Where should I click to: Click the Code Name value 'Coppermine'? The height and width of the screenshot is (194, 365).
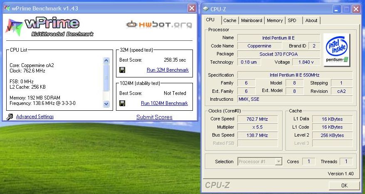(x=259, y=46)
